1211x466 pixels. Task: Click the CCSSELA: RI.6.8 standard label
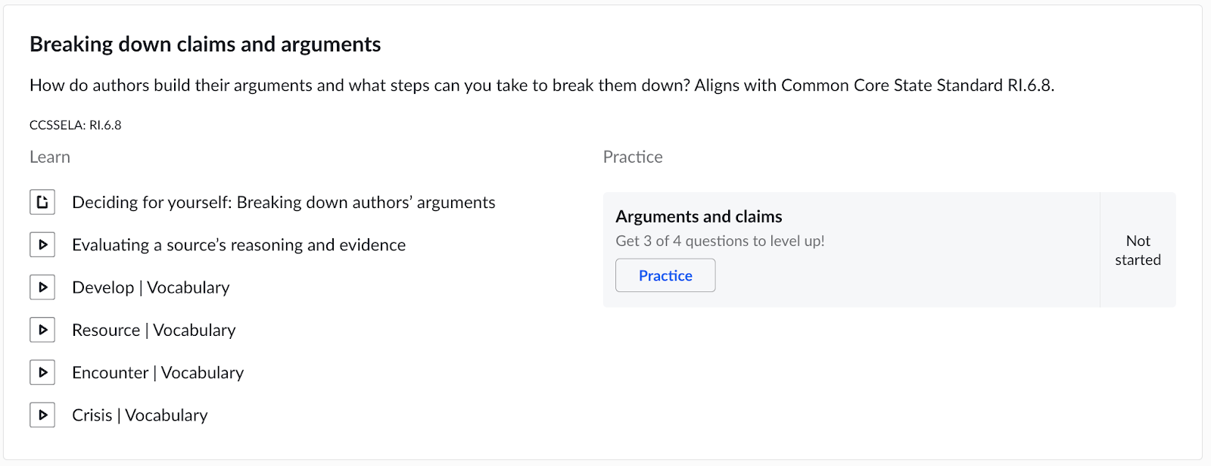point(76,126)
